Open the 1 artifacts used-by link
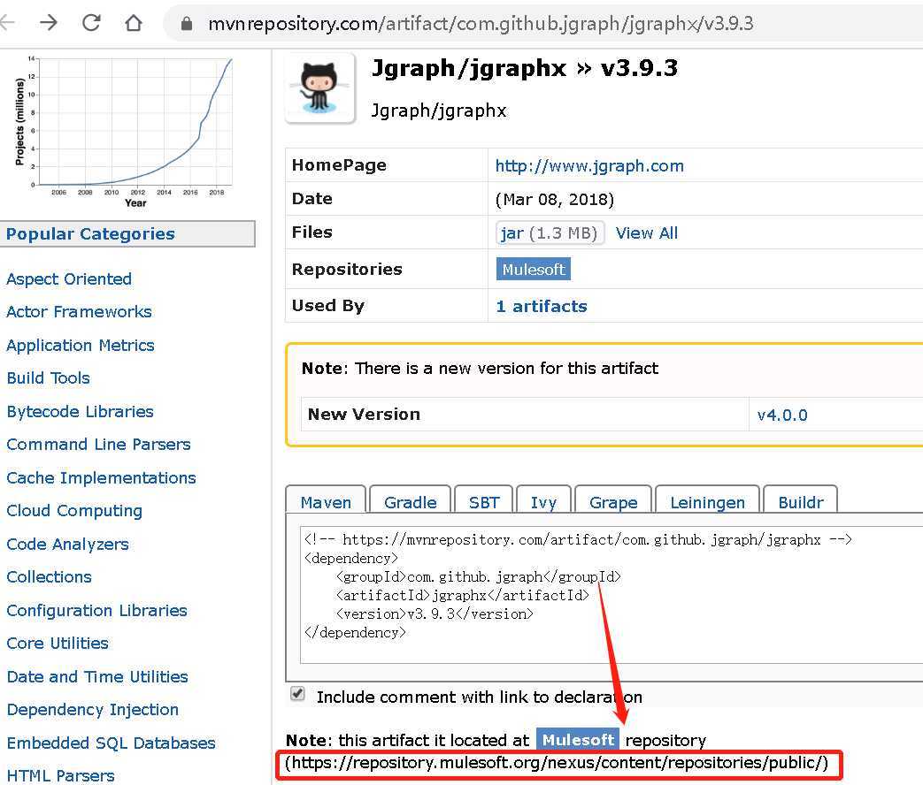923x785 pixels. point(542,307)
